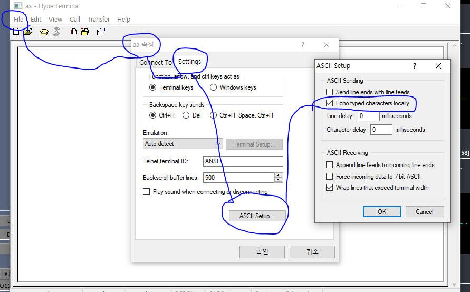Click the yellow telephone Call icon

point(44,32)
